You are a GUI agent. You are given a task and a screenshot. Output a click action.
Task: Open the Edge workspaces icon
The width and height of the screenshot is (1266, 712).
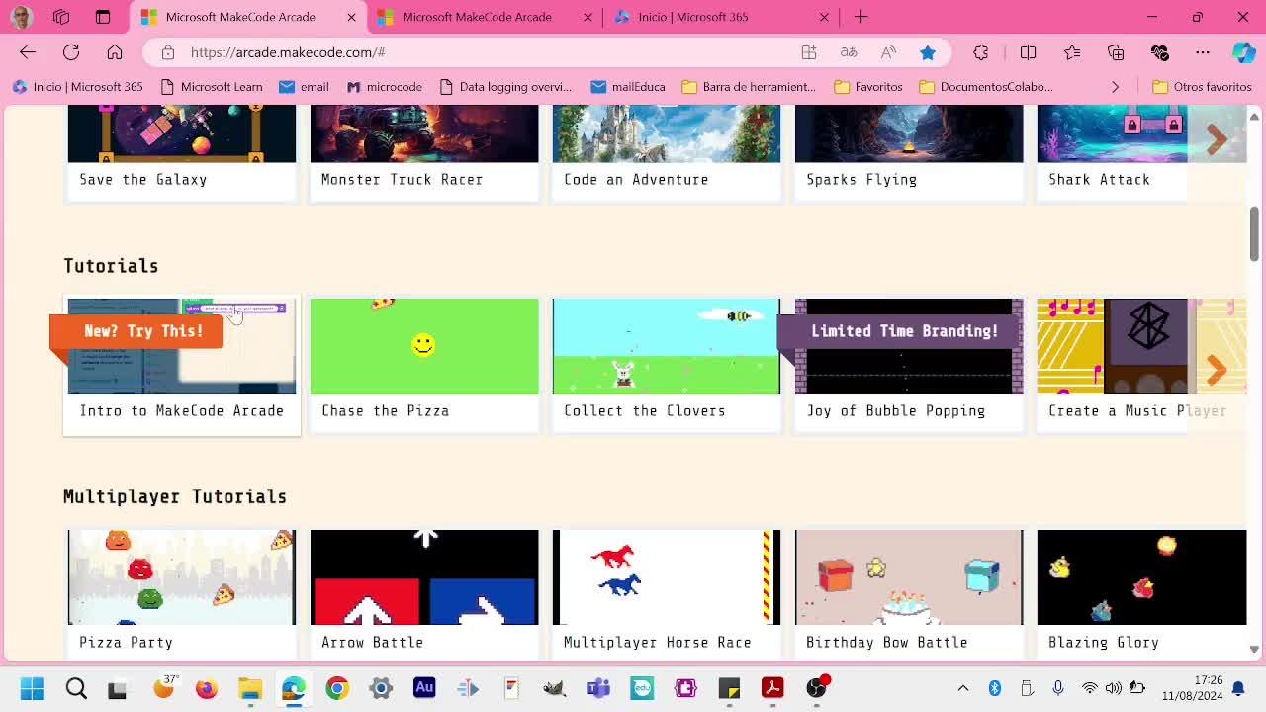pyautogui.click(x=61, y=17)
